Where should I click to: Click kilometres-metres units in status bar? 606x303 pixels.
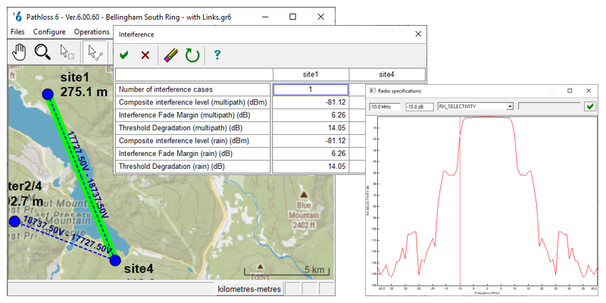[x=249, y=289]
